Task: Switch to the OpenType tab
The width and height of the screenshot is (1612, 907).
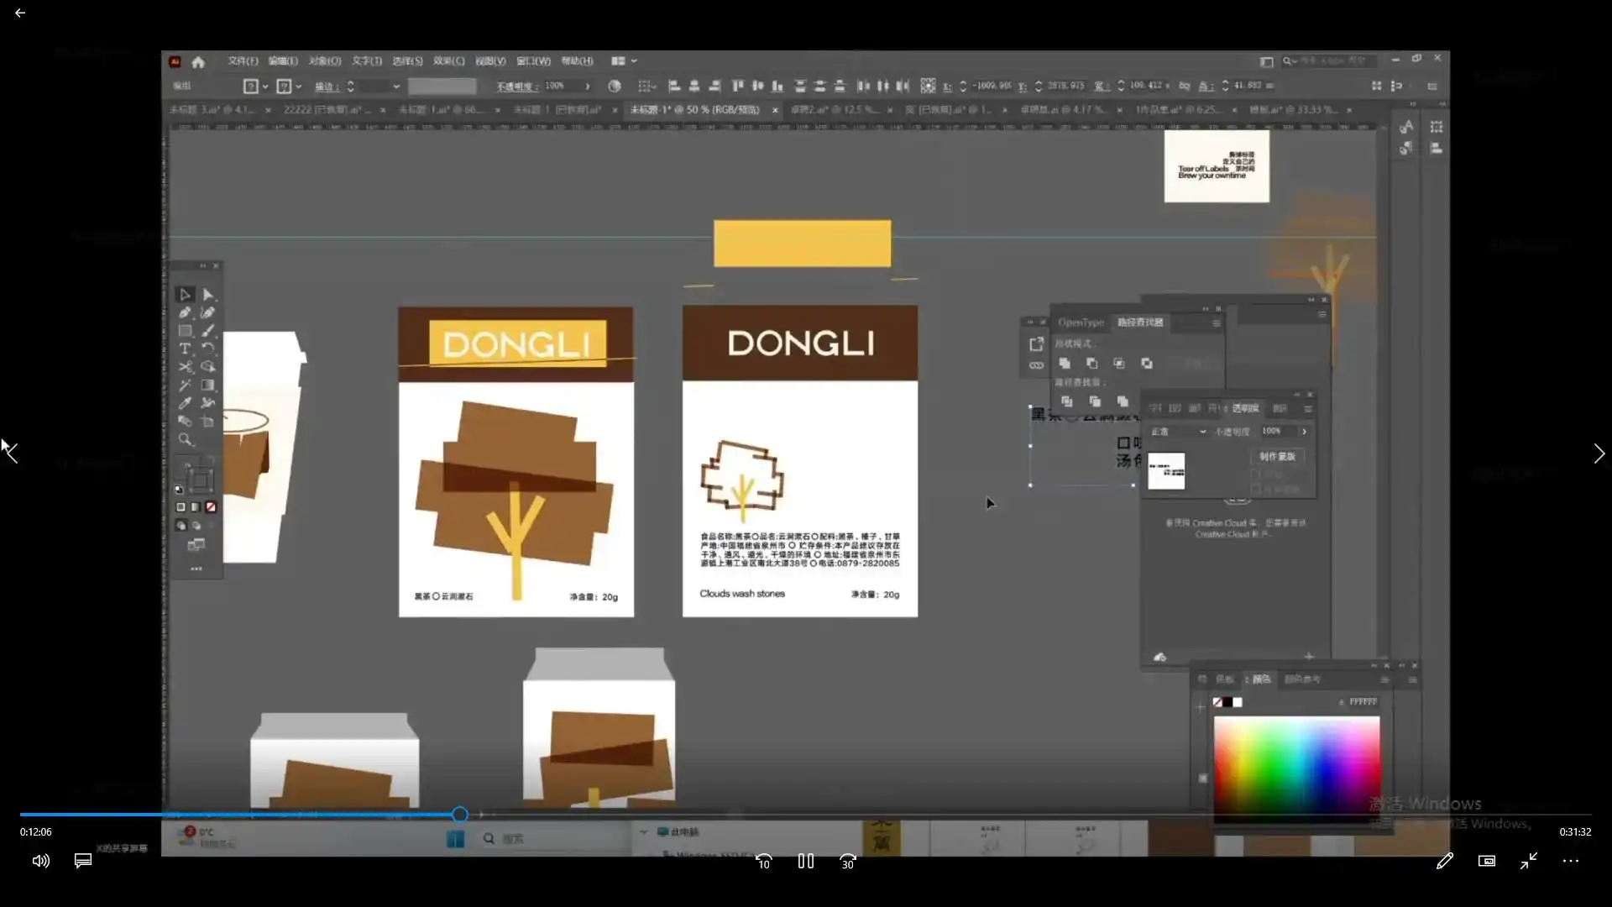Action: pos(1081,322)
